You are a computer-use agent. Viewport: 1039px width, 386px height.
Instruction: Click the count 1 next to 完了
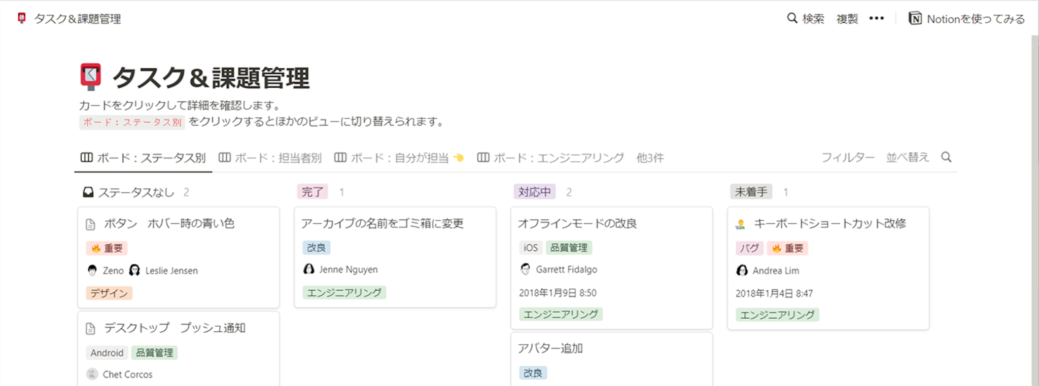(342, 192)
